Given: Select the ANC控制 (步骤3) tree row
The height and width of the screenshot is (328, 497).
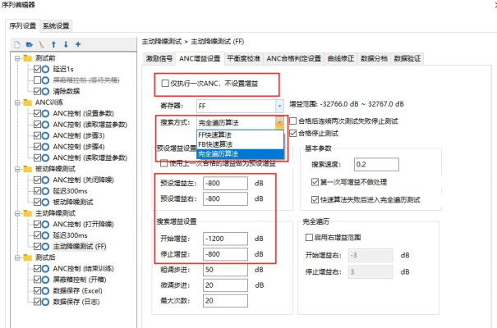Looking at the screenshot, I should pyautogui.click(x=79, y=135).
